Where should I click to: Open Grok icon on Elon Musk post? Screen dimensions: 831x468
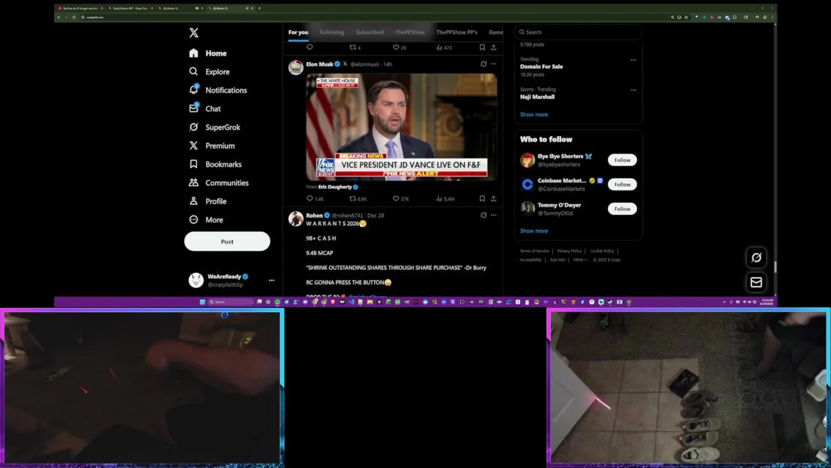483,64
